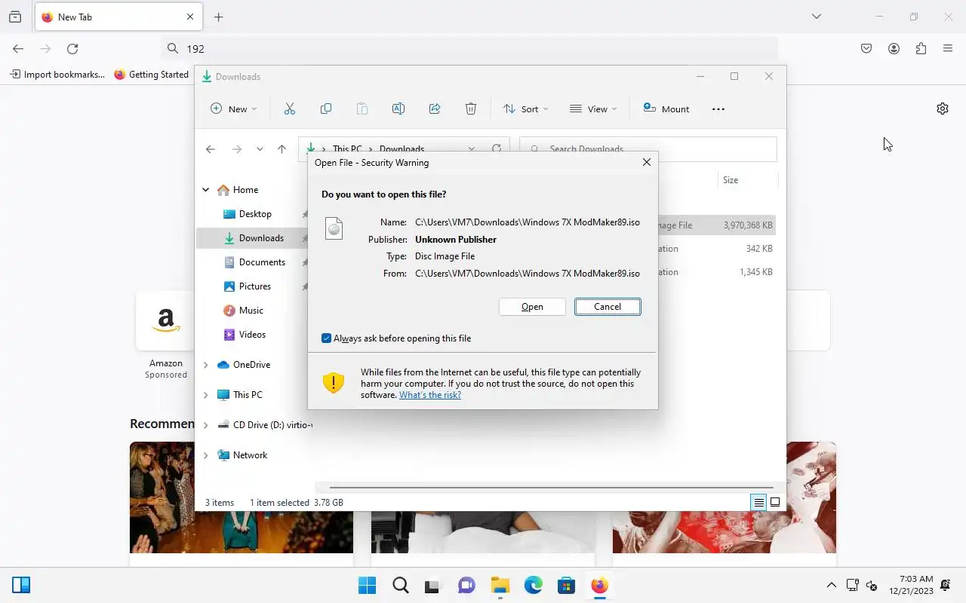Close the Security Warning dialog
The image size is (966, 603).
tap(647, 162)
